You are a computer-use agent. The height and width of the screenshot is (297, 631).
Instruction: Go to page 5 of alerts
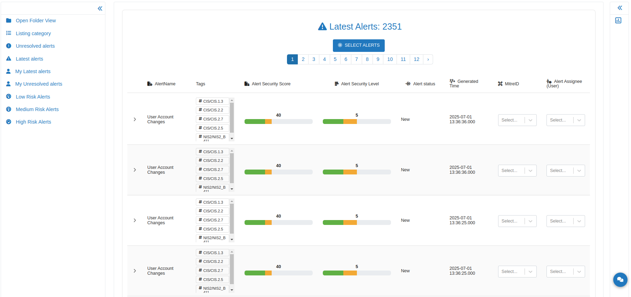tap(335, 59)
